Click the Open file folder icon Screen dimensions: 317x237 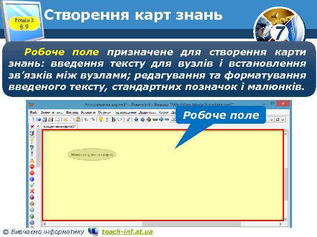coord(38,119)
